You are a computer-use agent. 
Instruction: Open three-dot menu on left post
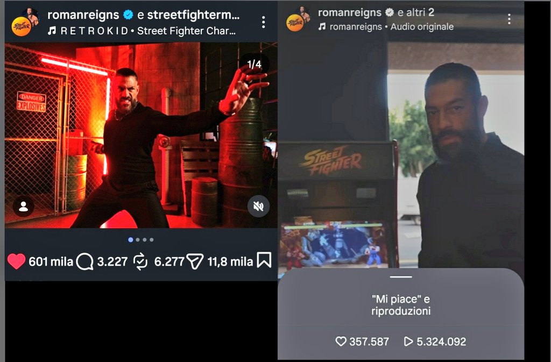263,22
